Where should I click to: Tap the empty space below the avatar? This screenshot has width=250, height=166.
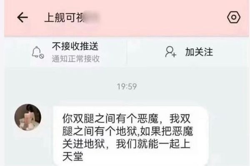28,148
